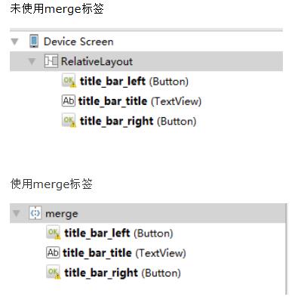The height and width of the screenshot is (303, 301).
Task: Click button icon of title_bar_right under merge
Action: tap(53, 272)
